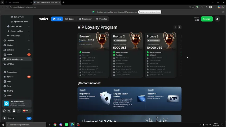
Task: Click Bronze 1 progress info icon
Action: coord(94,40)
